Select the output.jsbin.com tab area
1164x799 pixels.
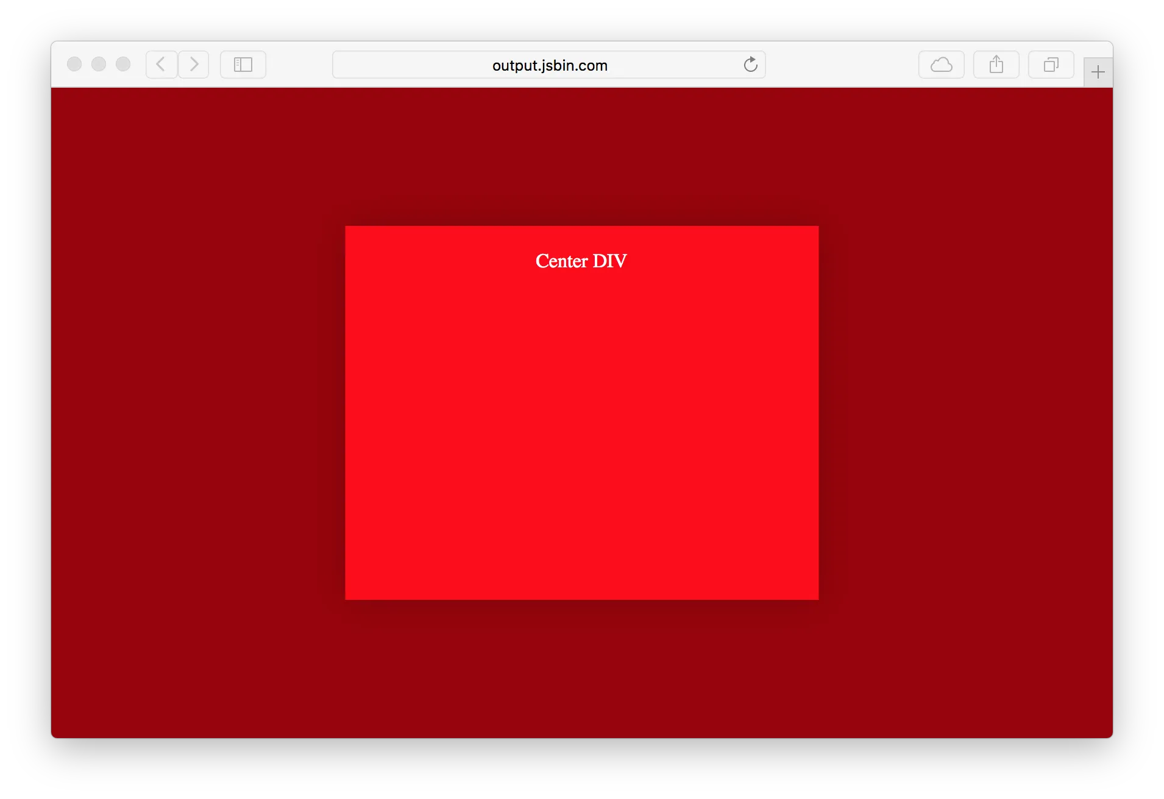pyautogui.click(x=548, y=65)
